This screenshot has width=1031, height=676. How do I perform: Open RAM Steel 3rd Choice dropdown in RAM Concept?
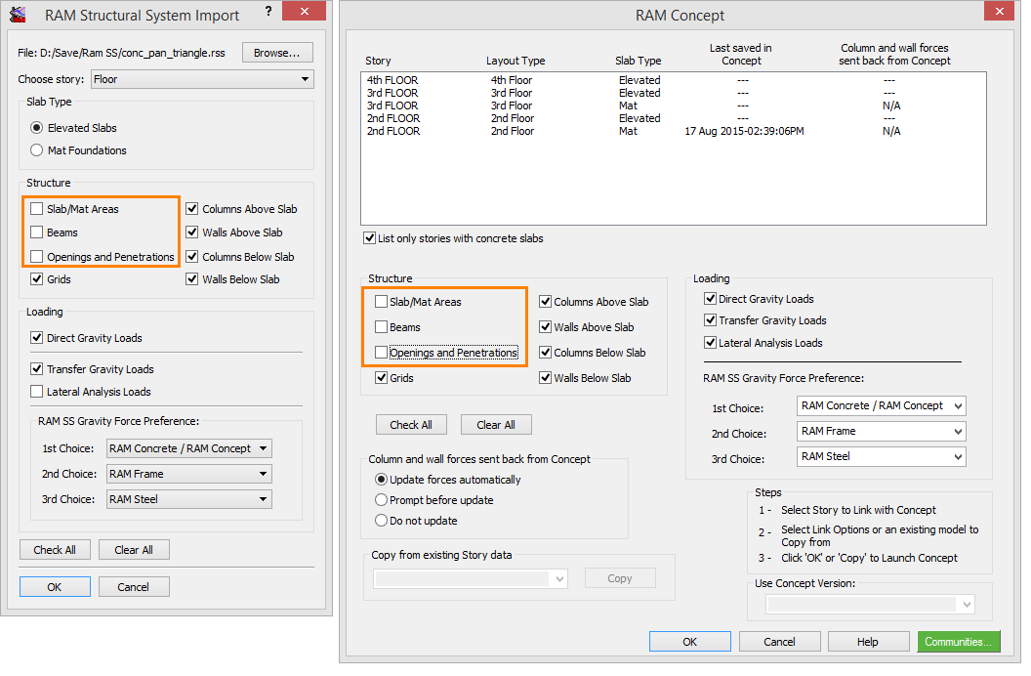tap(881, 456)
